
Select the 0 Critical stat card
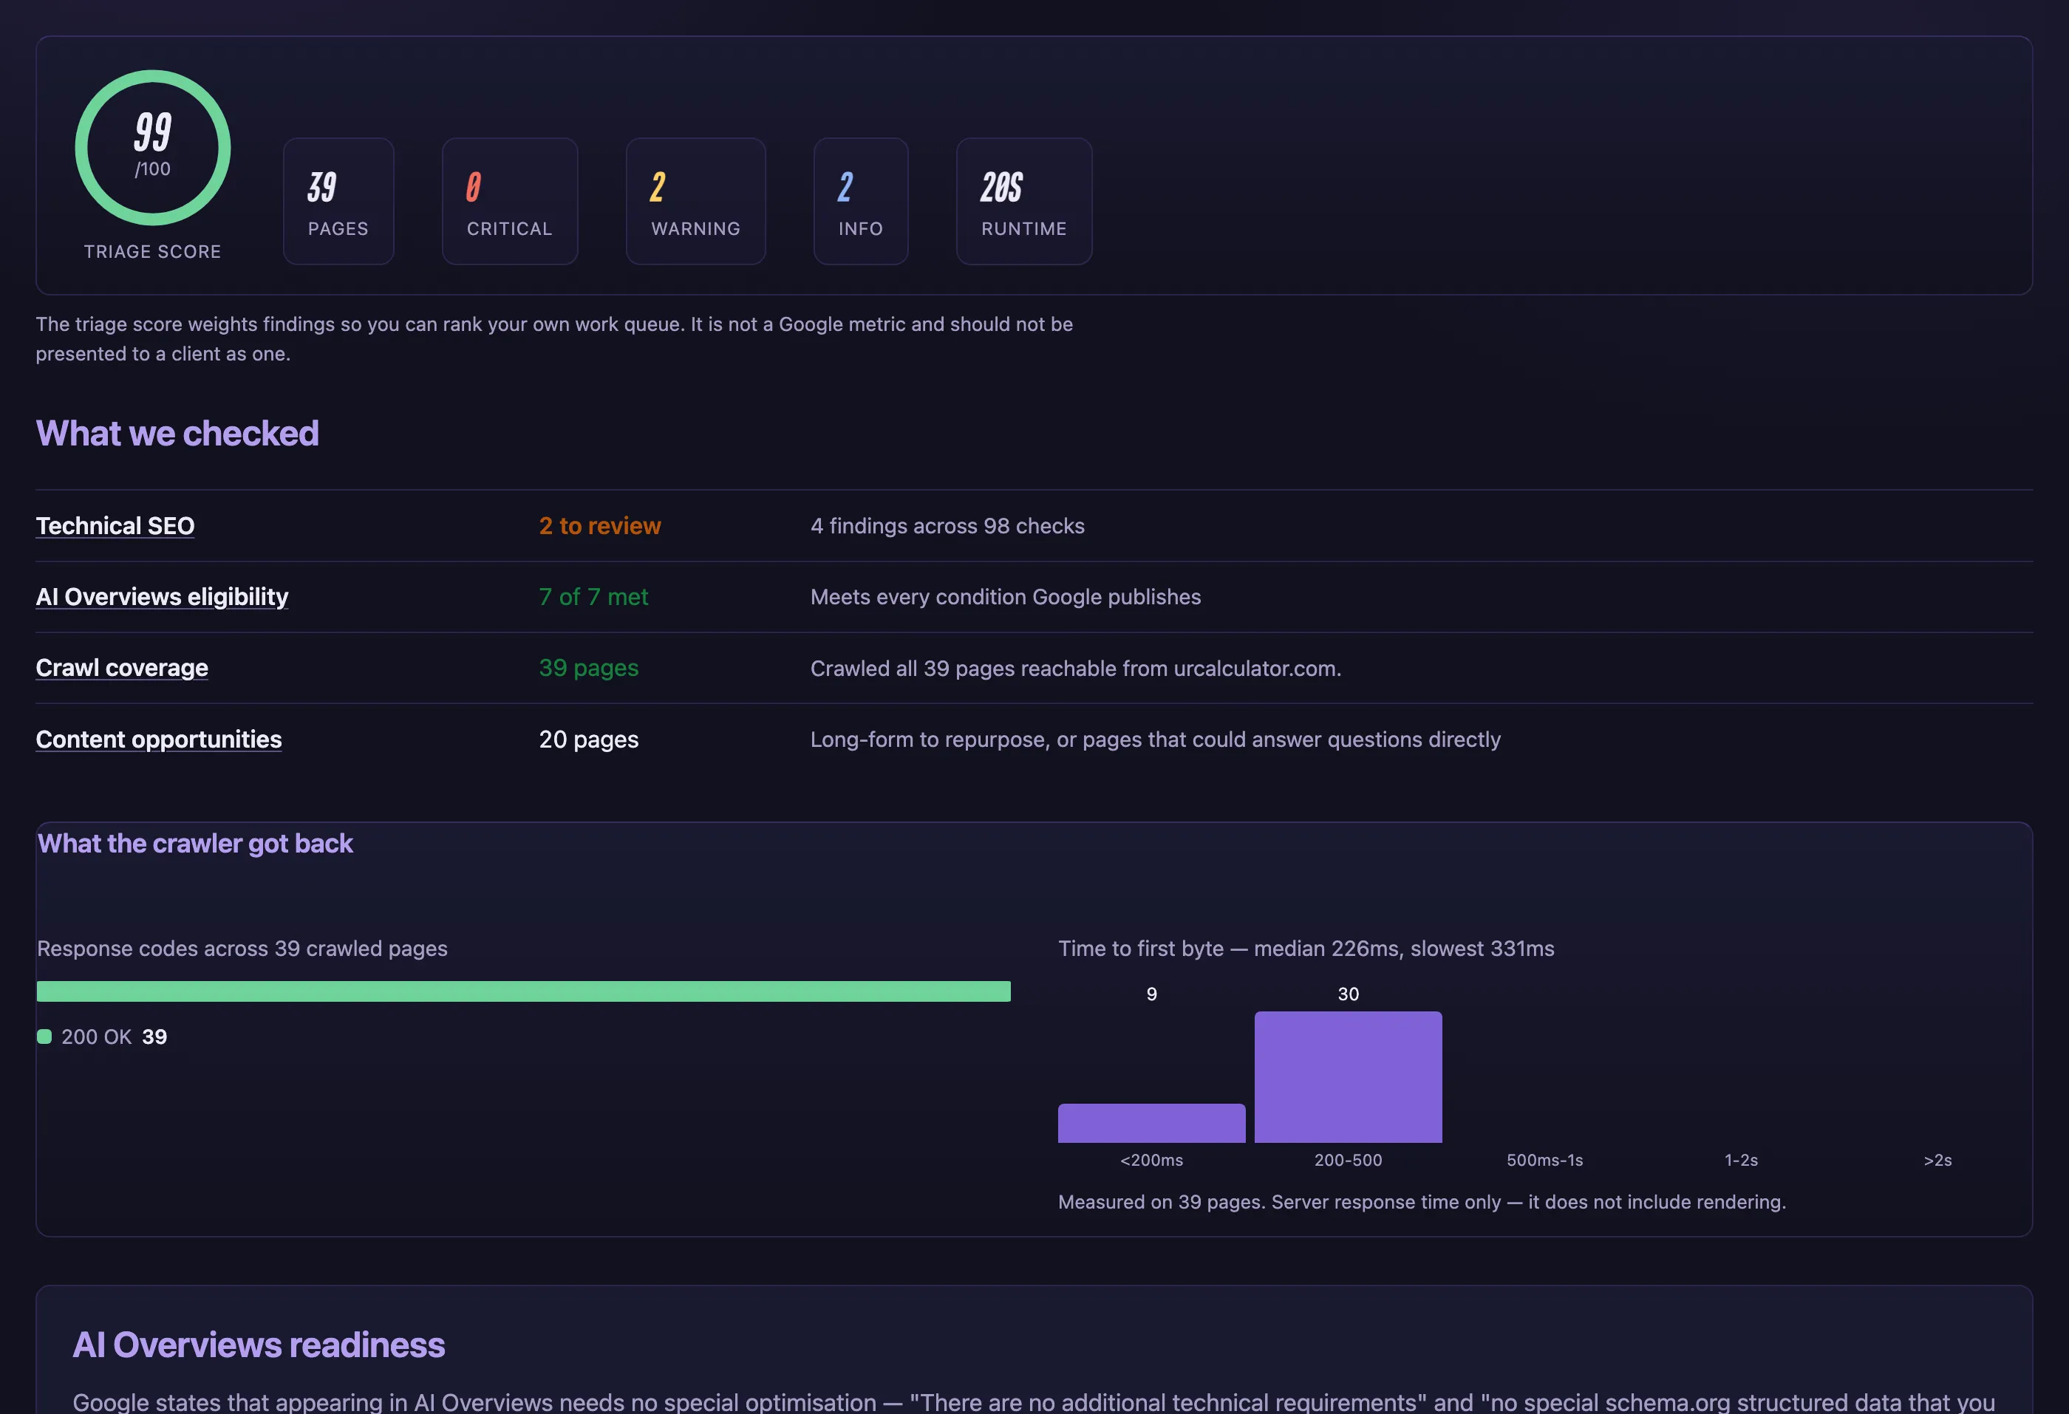pyautogui.click(x=510, y=201)
